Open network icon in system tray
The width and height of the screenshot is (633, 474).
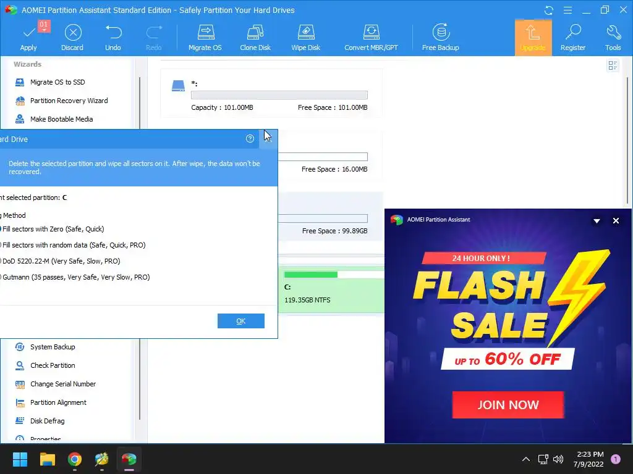pos(543,459)
